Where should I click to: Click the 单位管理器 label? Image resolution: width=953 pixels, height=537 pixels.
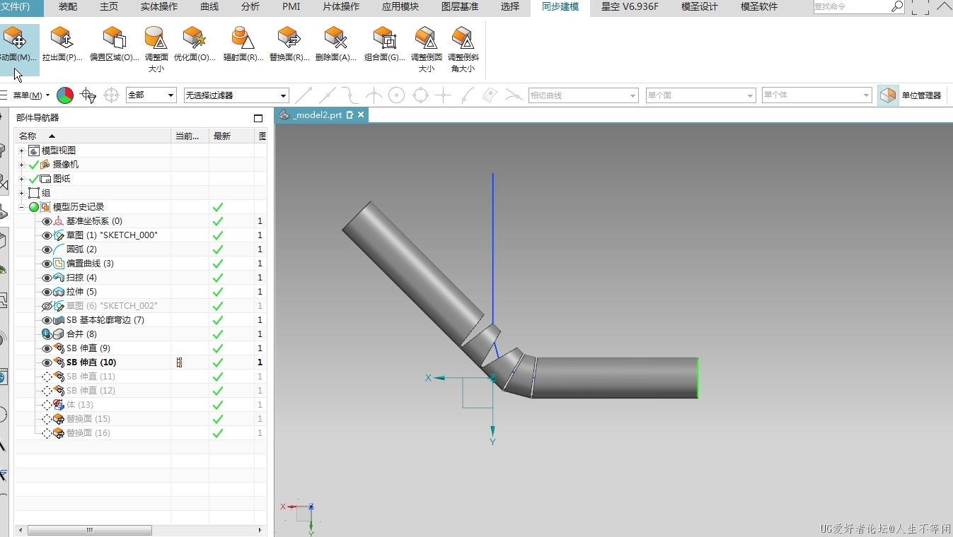click(x=921, y=95)
